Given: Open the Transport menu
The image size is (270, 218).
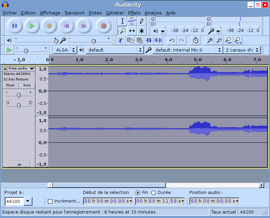Looking at the screenshot, I should [x=74, y=13].
